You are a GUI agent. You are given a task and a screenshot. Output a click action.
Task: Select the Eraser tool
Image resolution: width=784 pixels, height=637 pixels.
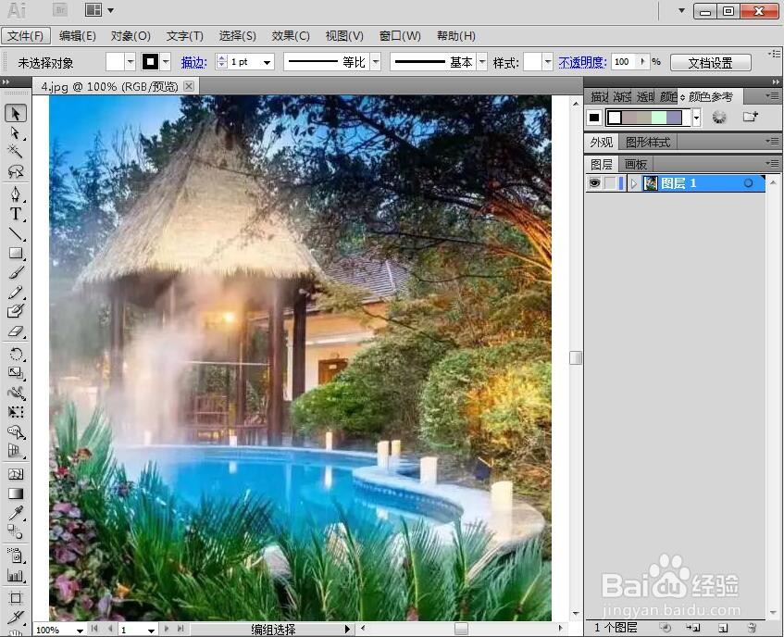[16, 331]
